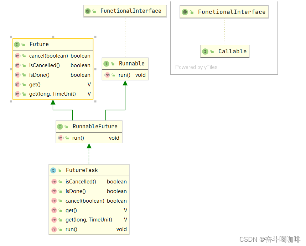The image size is (306, 246).
Task: Click the lock icon next to the Future title
Action: coord(24,44)
